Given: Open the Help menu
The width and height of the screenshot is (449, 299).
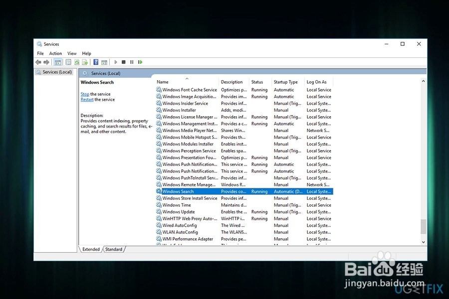Looking at the screenshot, I should point(86,53).
